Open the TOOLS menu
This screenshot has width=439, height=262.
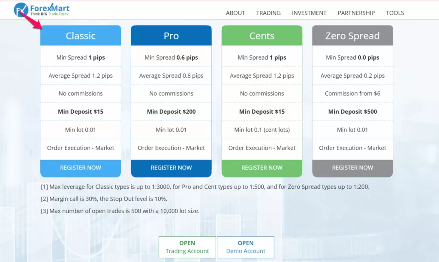pyautogui.click(x=395, y=13)
